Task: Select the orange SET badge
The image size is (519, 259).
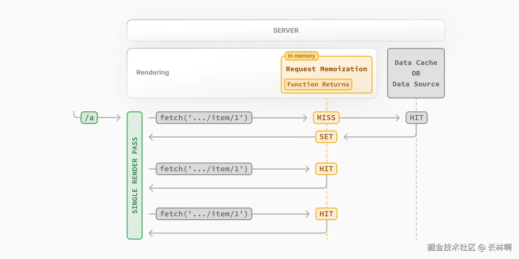Action: coord(326,137)
